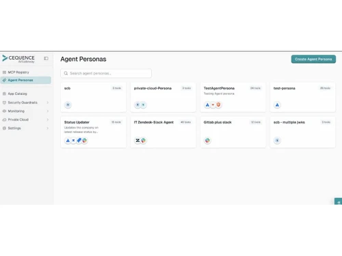Click the Slack icon in IT Zendesk-Slack Agent card
This screenshot has width=342, height=256.
pyautogui.click(x=143, y=141)
